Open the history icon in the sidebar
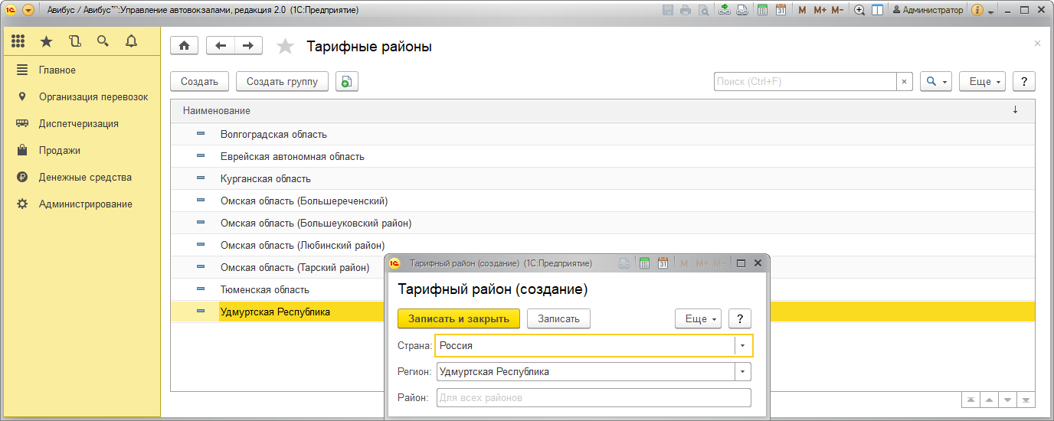 pyautogui.click(x=74, y=41)
